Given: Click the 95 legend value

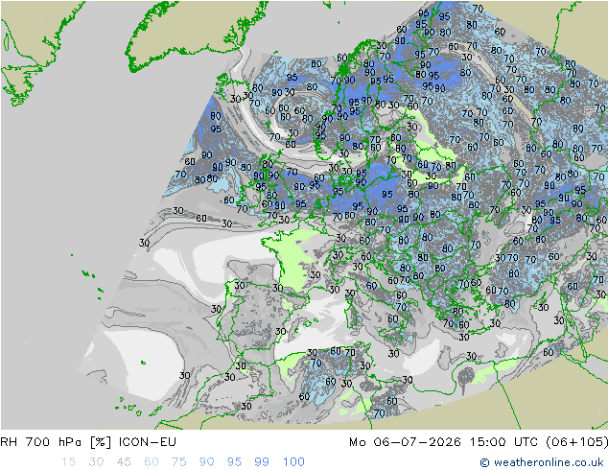Looking at the screenshot, I should pos(234,462).
